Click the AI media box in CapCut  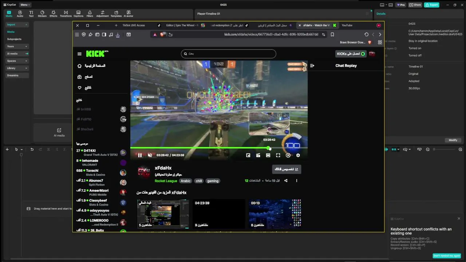pyautogui.click(x=59, y=132)
